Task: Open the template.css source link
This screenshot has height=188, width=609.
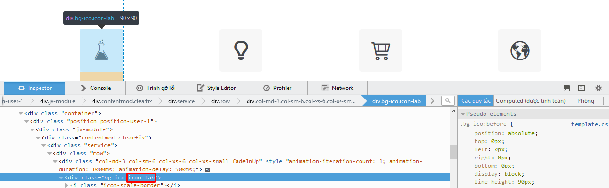Action: (x=590, y=124)
